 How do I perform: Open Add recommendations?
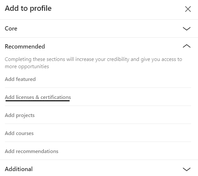pos(32,151)
